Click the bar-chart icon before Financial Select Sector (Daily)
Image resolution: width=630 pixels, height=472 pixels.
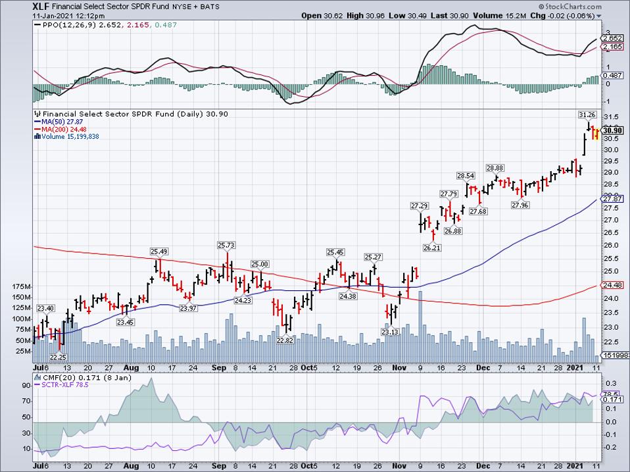[38, 114]
